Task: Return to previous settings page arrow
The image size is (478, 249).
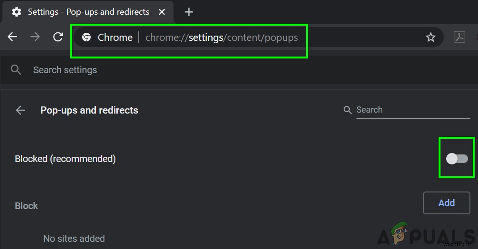Action: pyautogui.click(x=20, y=110)
